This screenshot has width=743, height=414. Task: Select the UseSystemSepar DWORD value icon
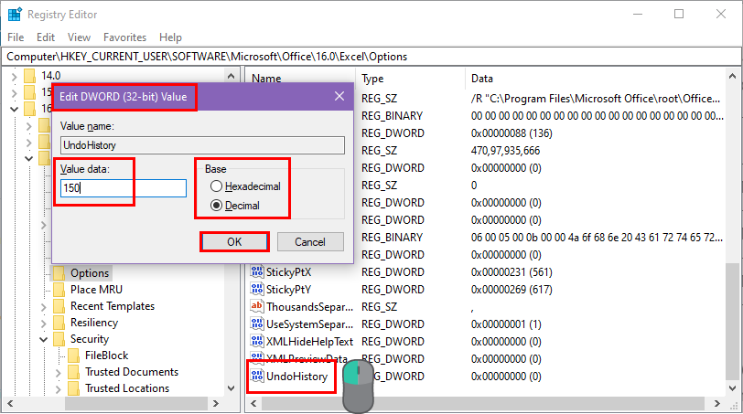(257, 324)
